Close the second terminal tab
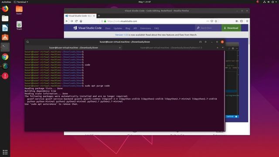 [218, 48]
